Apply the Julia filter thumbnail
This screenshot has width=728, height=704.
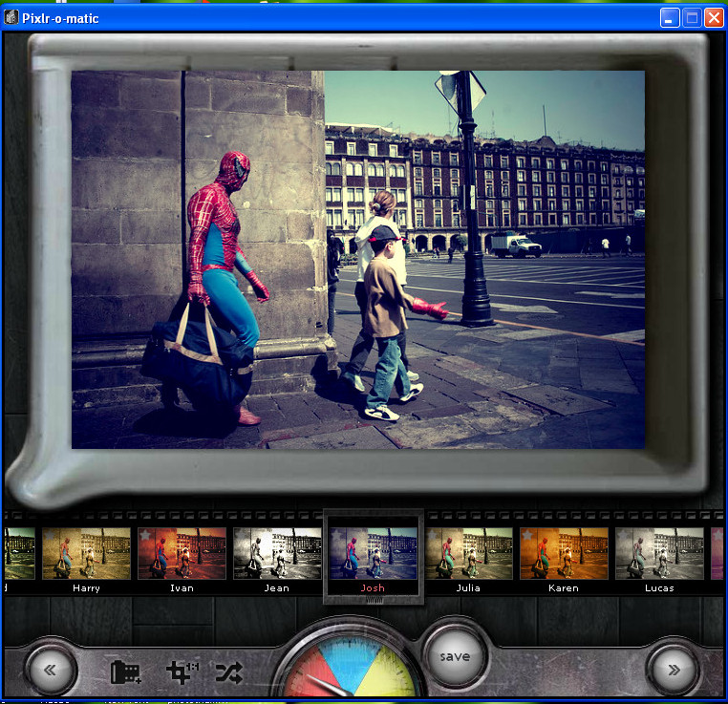coord(468,553)
